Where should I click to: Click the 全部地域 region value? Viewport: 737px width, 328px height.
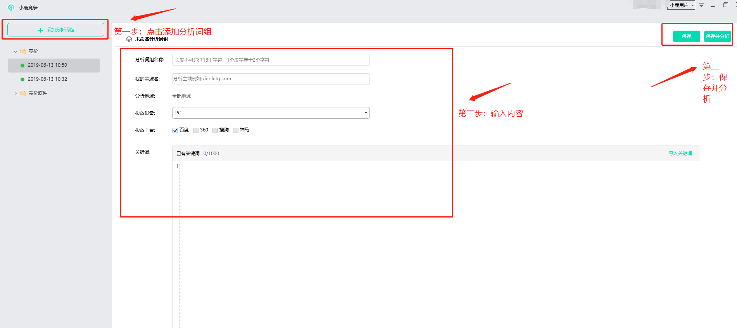tap(181, 96)
